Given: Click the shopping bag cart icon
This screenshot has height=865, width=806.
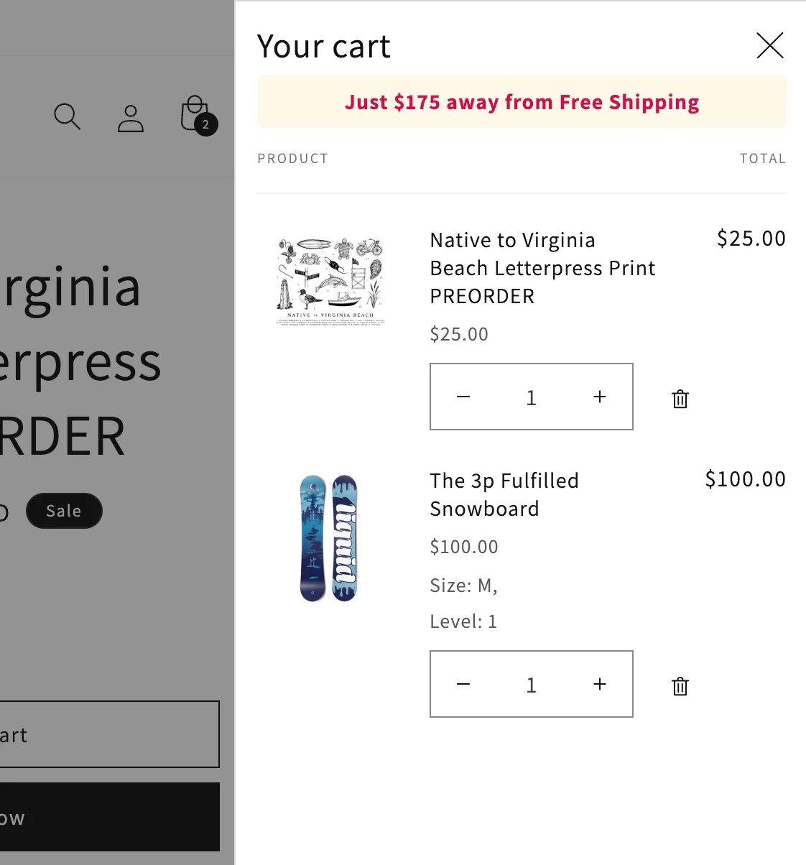Looking at the screenshot, I should (196, 115).
